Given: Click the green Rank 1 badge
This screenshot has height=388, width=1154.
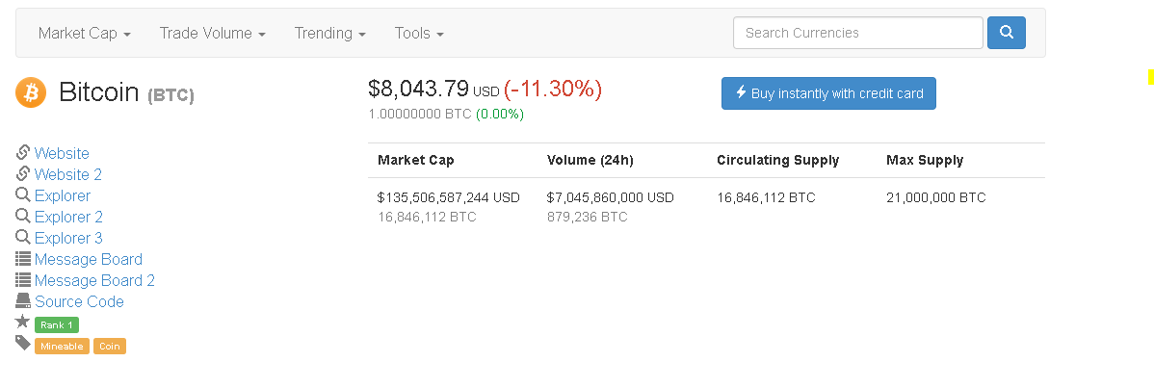Looking at the screenshot, I should tap(57, 324).
